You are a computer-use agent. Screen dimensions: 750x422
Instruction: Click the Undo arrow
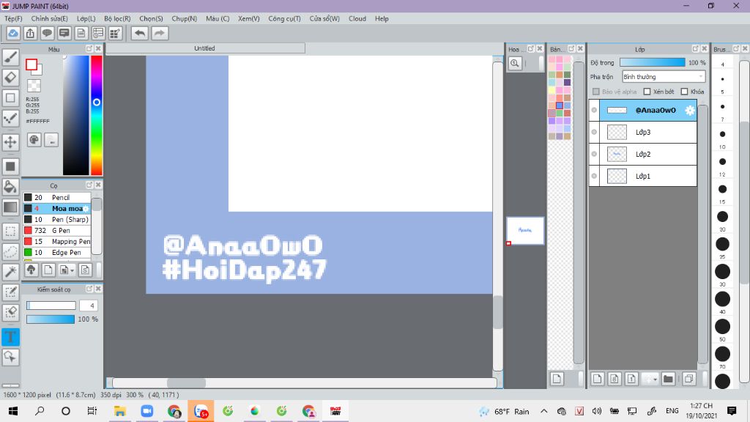point(140,34)
